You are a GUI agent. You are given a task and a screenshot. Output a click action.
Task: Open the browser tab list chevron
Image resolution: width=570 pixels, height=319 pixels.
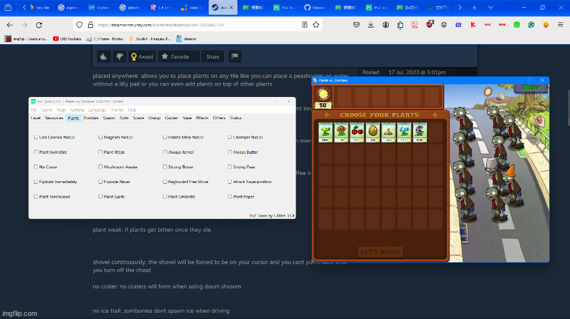pos(459,8)
